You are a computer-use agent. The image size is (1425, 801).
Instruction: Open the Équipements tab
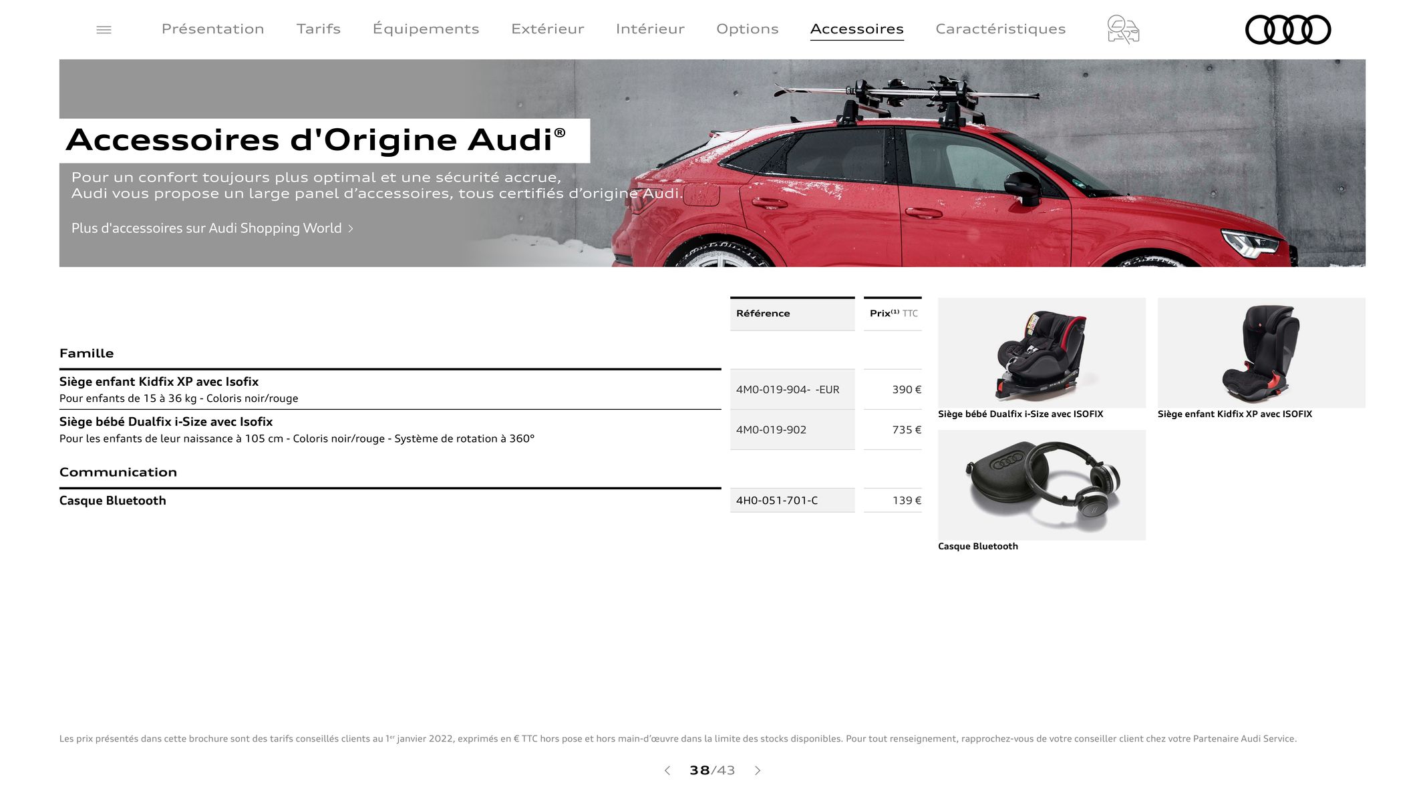point(426,29)
